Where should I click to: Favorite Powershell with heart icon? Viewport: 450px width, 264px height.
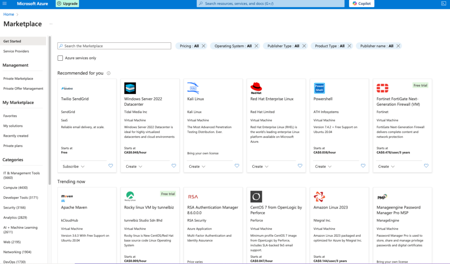pyautogui.click(x=363, y=166)
